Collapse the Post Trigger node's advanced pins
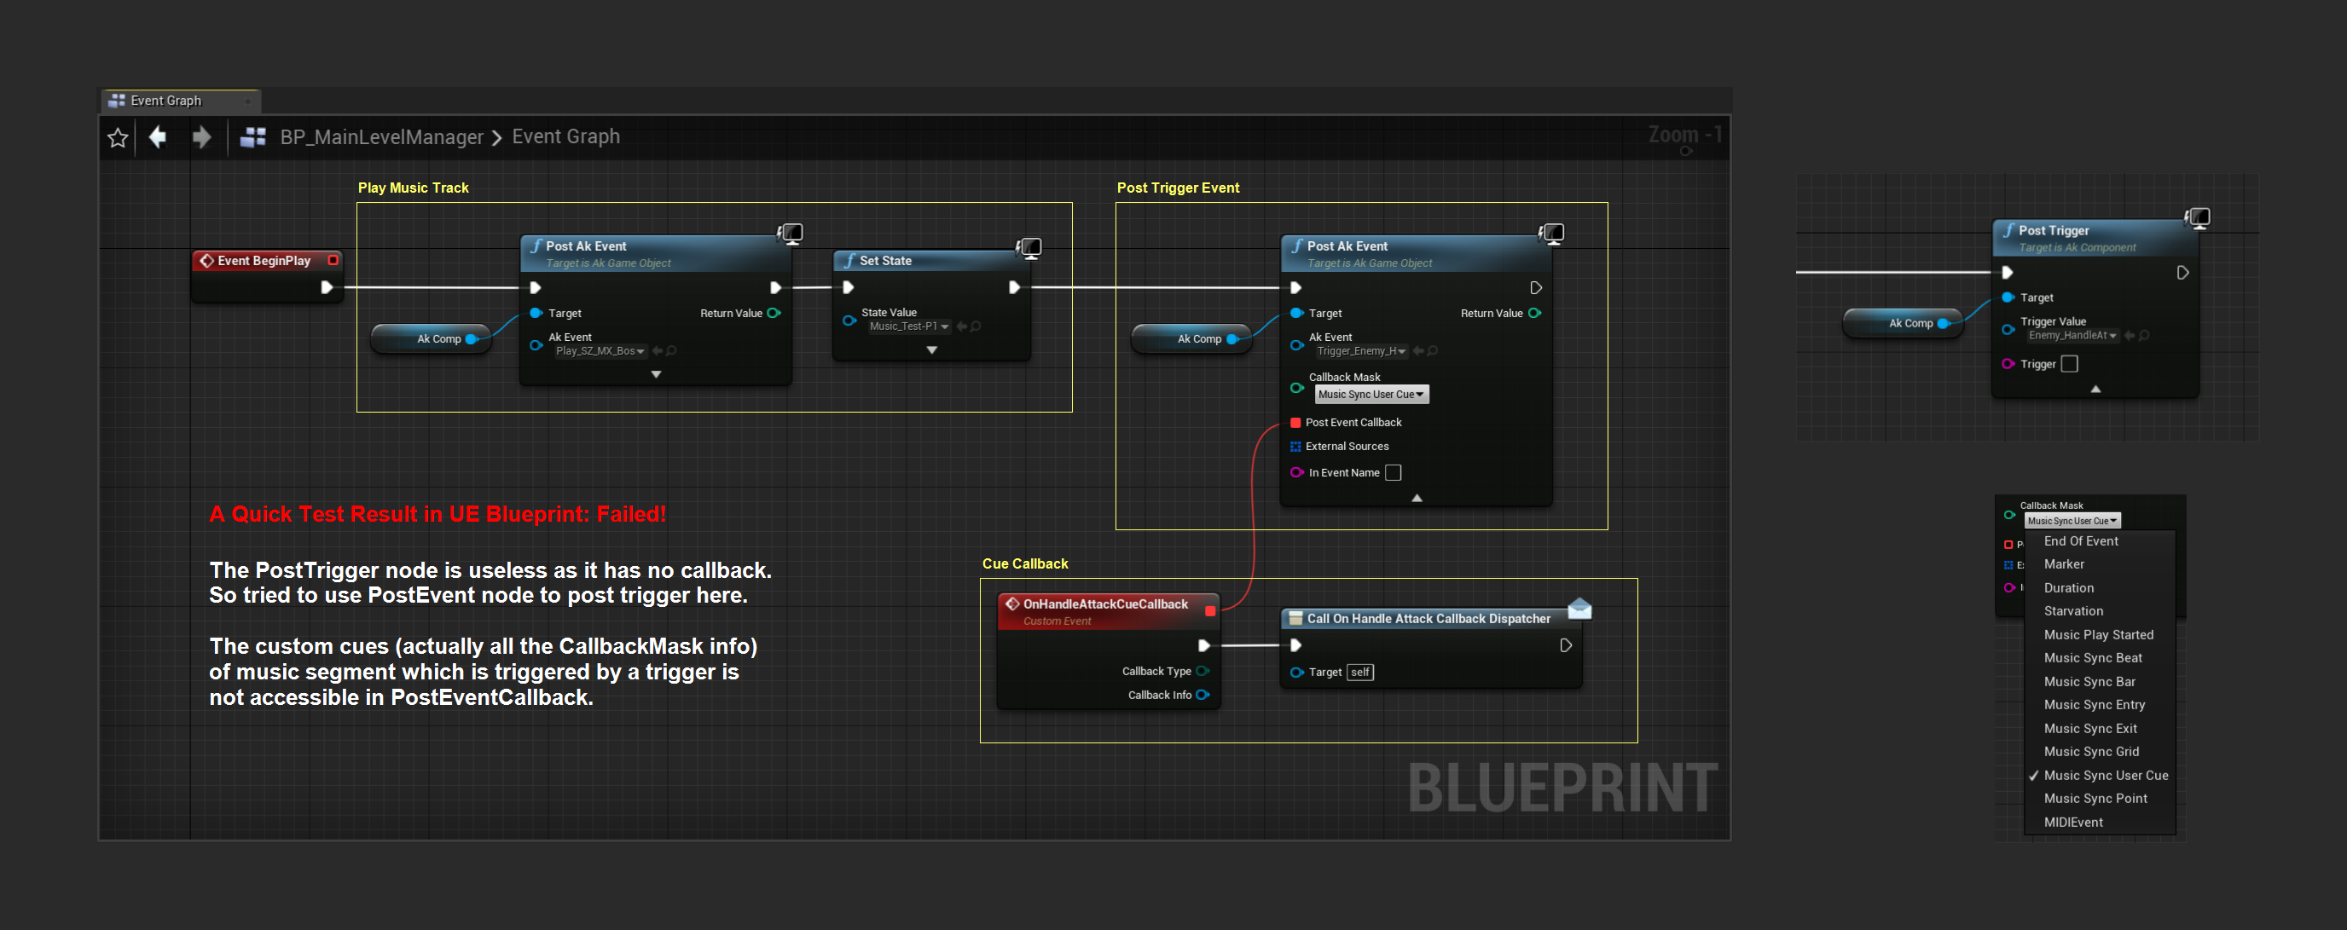2347x930 pixels. click(x=2095, y=389)
